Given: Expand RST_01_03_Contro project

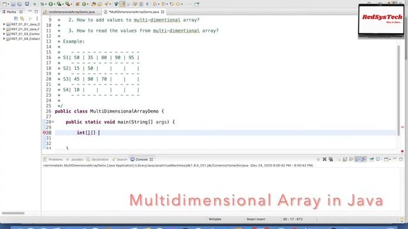Looking at the screenshot, I should (4, 34).
